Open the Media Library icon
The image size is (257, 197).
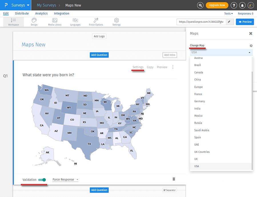(x=55, y=21)
